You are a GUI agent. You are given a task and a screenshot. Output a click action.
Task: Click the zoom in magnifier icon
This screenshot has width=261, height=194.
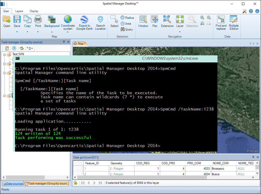coord(202,18)
